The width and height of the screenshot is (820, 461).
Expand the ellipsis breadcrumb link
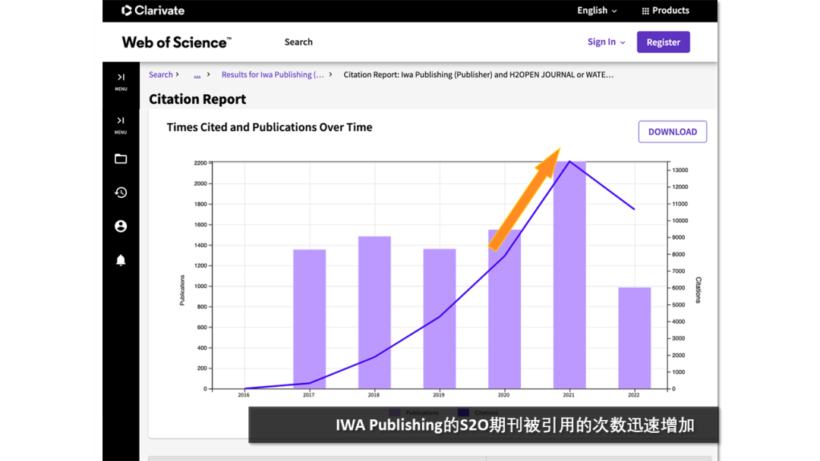tap(197, 74)
